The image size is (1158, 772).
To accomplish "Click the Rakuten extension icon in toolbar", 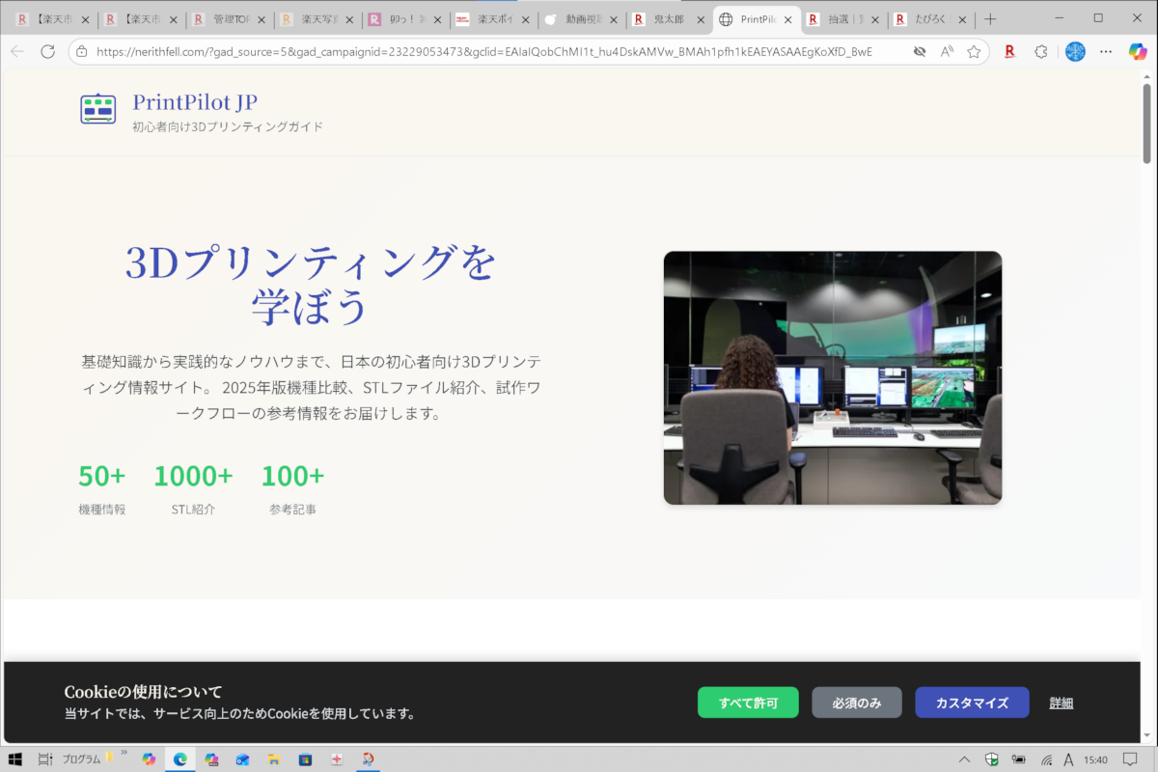I will [x=1009, y=51].
